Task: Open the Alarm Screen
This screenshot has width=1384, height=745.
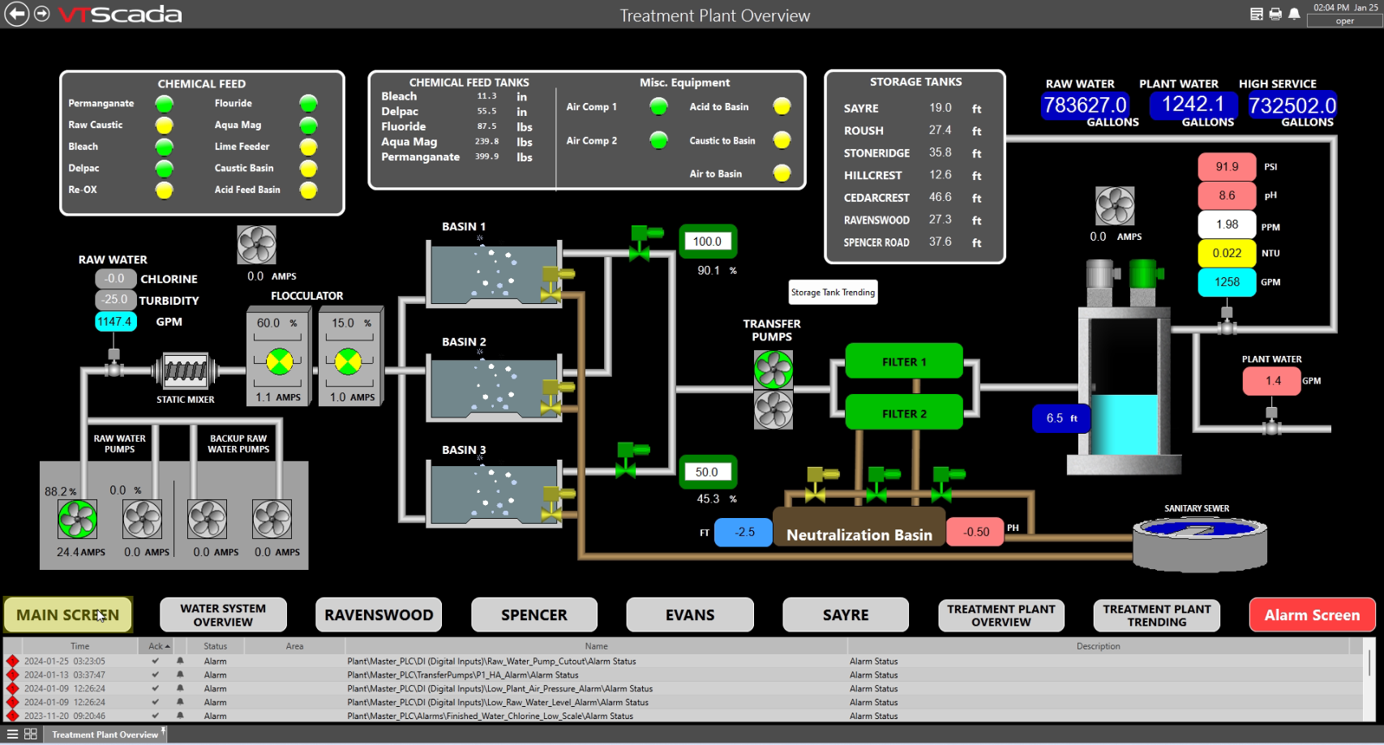Action: (x=1312, y=614)
